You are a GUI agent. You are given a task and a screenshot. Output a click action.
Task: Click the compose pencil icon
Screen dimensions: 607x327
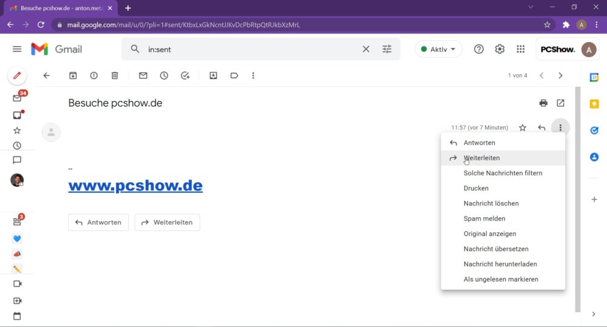coord(17,75)
